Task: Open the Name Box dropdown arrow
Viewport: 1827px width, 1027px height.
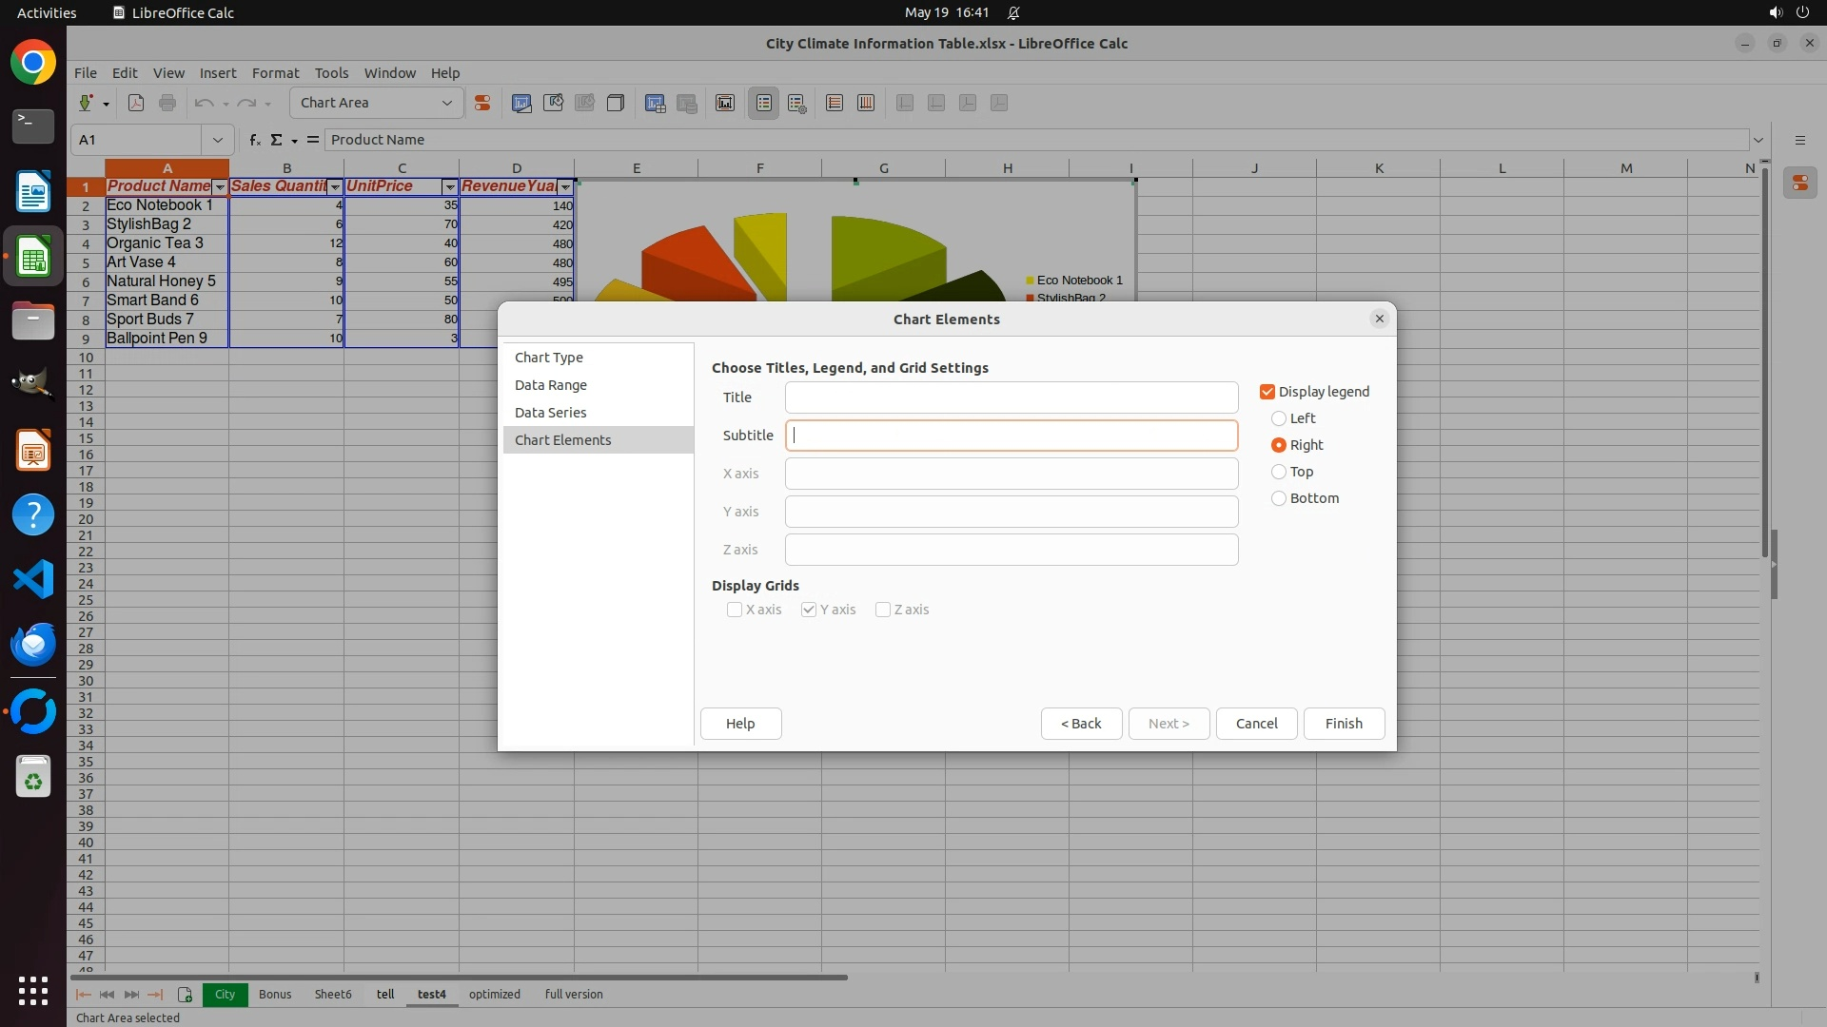Action: point(218,140)
